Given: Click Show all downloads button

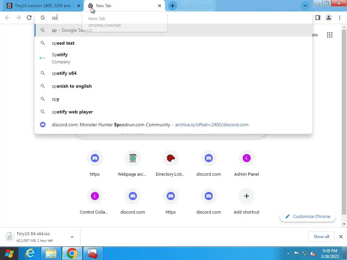Looking at the screenshot, I should pyautogui.click(x=321, y=237).
